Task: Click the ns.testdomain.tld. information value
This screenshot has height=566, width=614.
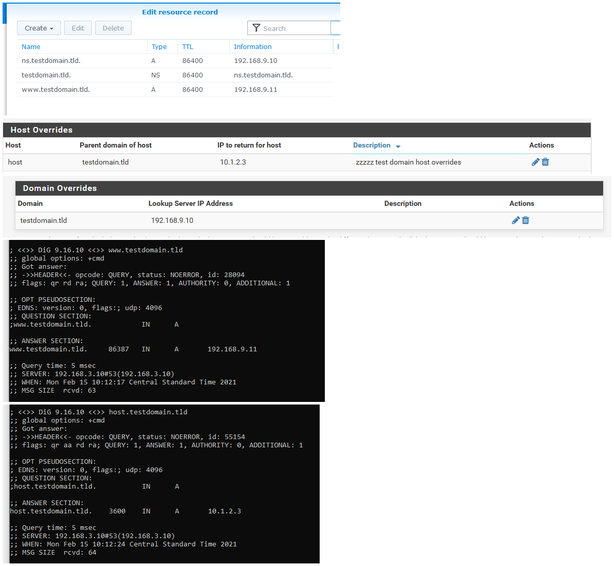Action: [x=263, y=75]
